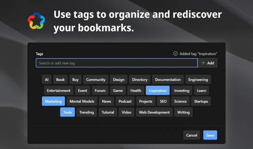Deselect the Inspiration tag
The image size is (253, 149).
click(158, 90)
